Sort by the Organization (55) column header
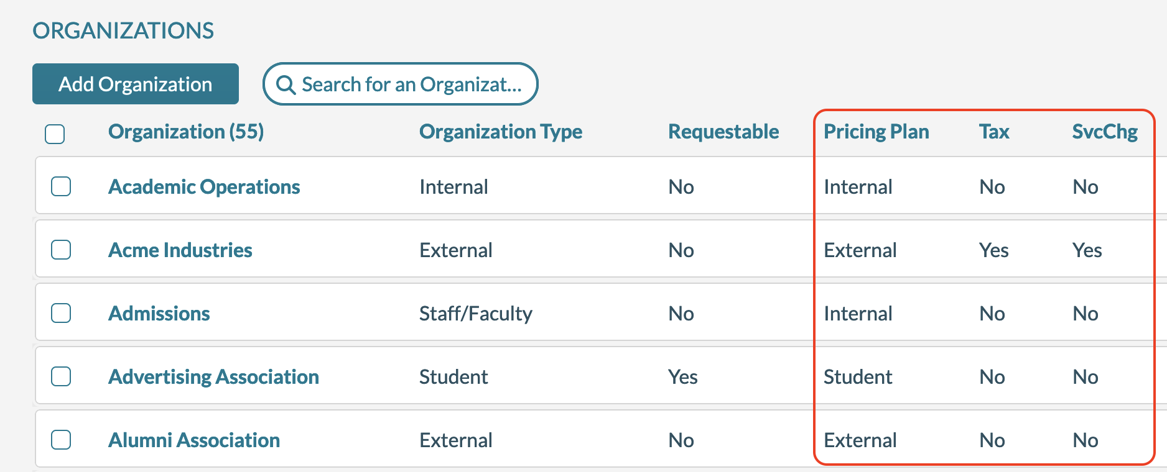1167x472 pixels. click(186, 132)
